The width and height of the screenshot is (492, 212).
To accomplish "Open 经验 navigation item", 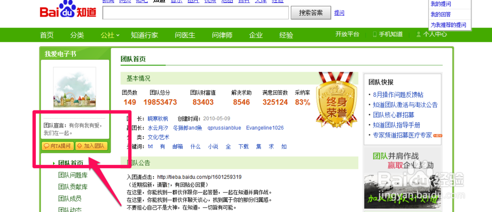I will coord(286,35).
